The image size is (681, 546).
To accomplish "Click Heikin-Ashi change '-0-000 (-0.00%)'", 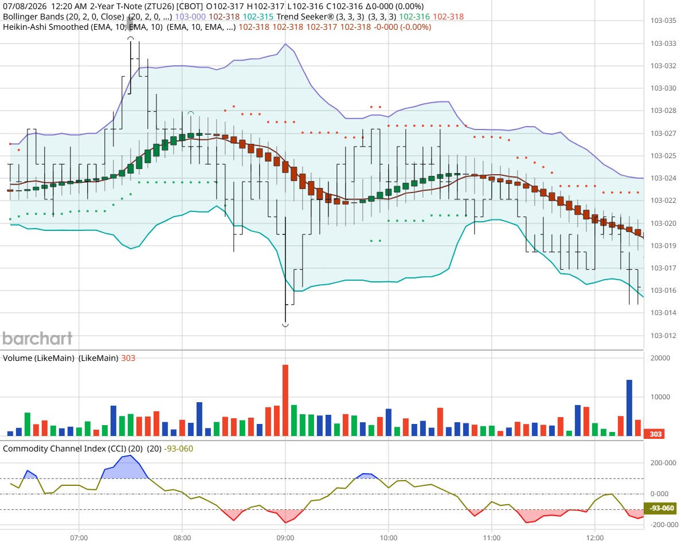I will (x=402, y=27).
